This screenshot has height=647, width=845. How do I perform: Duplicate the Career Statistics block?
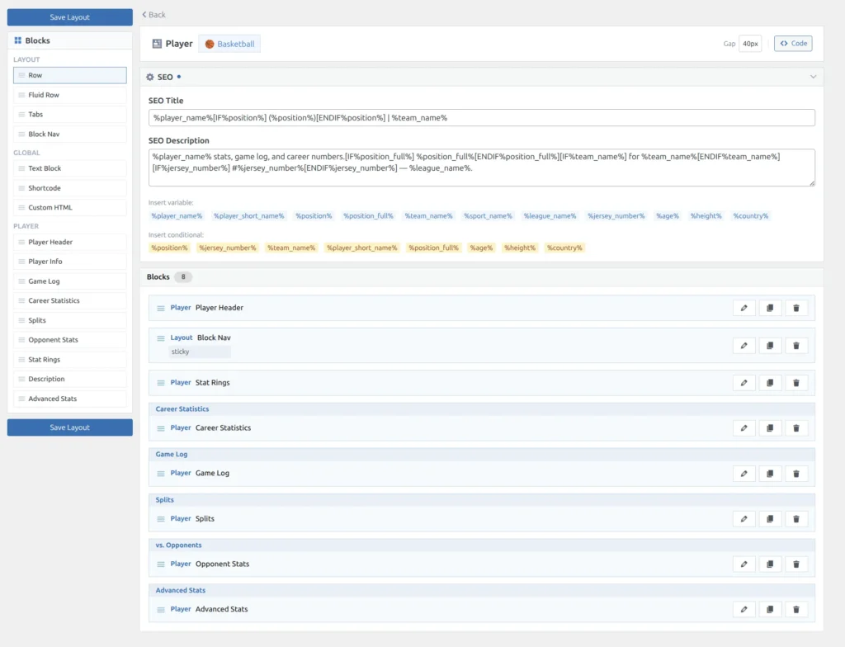coord(770,428)
